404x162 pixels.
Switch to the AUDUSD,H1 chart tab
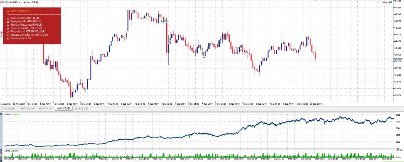(27, 109)
